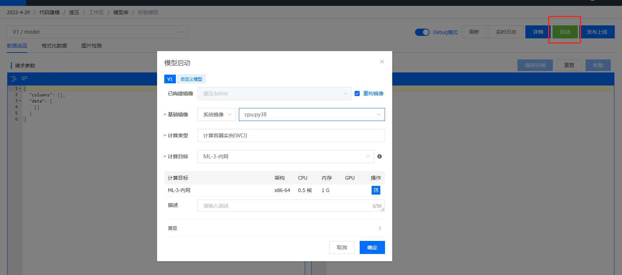The image size is (622, 275).
Task: Open the V1 / model version dropdown
Action: point(97,32)
